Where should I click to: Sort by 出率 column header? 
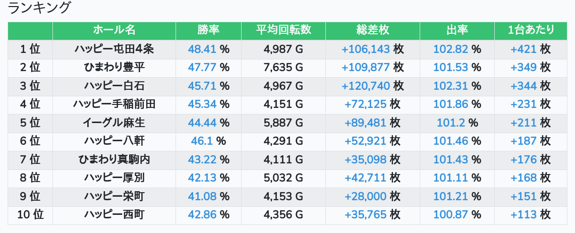tap(457, 30)
